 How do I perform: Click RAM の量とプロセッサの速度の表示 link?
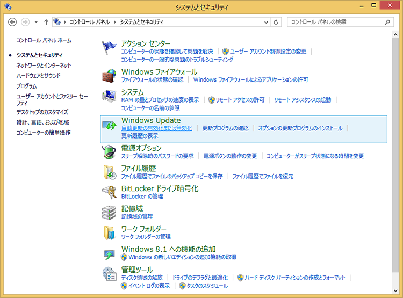tap(160, 100)
